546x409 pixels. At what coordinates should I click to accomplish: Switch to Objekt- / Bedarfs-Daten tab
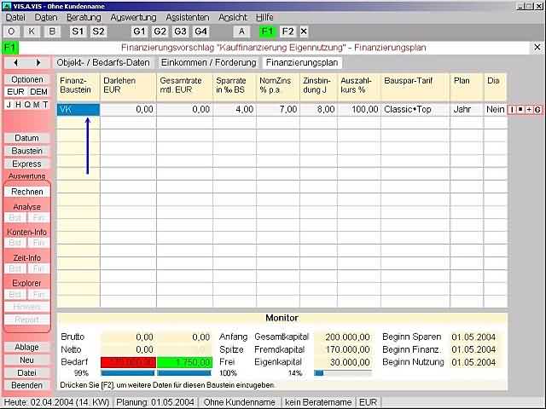[103, 62]
